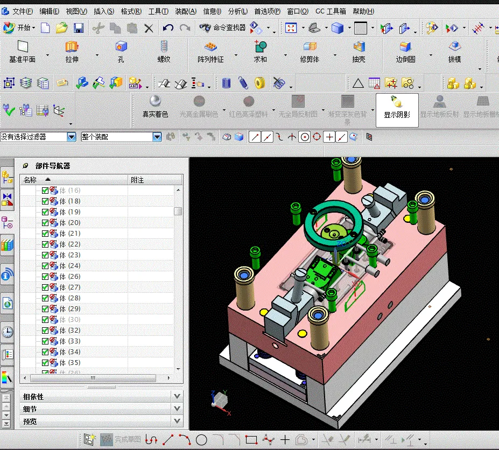499x450 pixels.
Task: Open the Insert (插入) menu
Action: click(x=104, y=11)
